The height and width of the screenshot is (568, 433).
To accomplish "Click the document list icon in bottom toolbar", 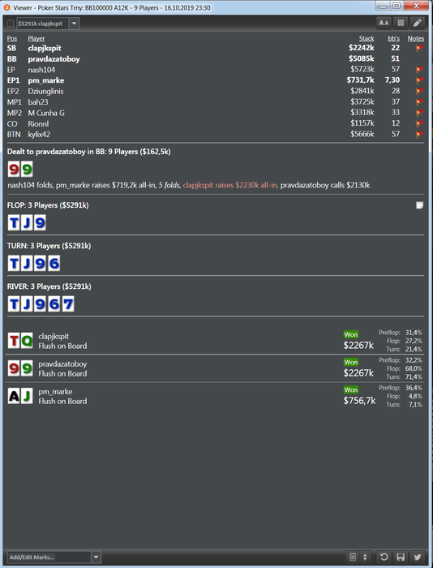I will 353,557.
